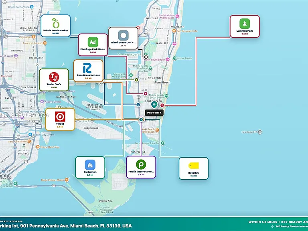
Task: Click the black PROPERTY label
Action: pos(154,113)
